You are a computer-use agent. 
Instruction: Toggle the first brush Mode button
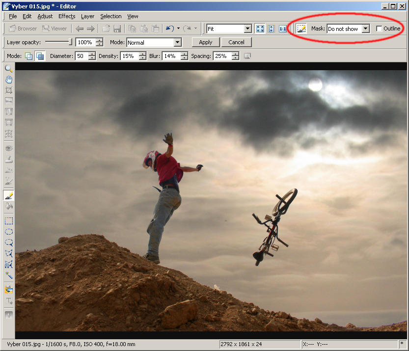[29, 56]
